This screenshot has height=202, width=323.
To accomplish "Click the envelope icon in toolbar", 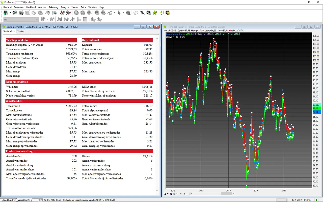I will click(136, 13).
